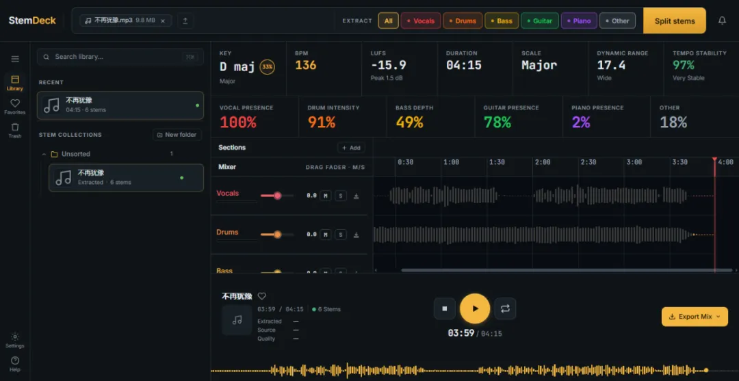
Task: Click the Drums track label
Action: [227, 232]
